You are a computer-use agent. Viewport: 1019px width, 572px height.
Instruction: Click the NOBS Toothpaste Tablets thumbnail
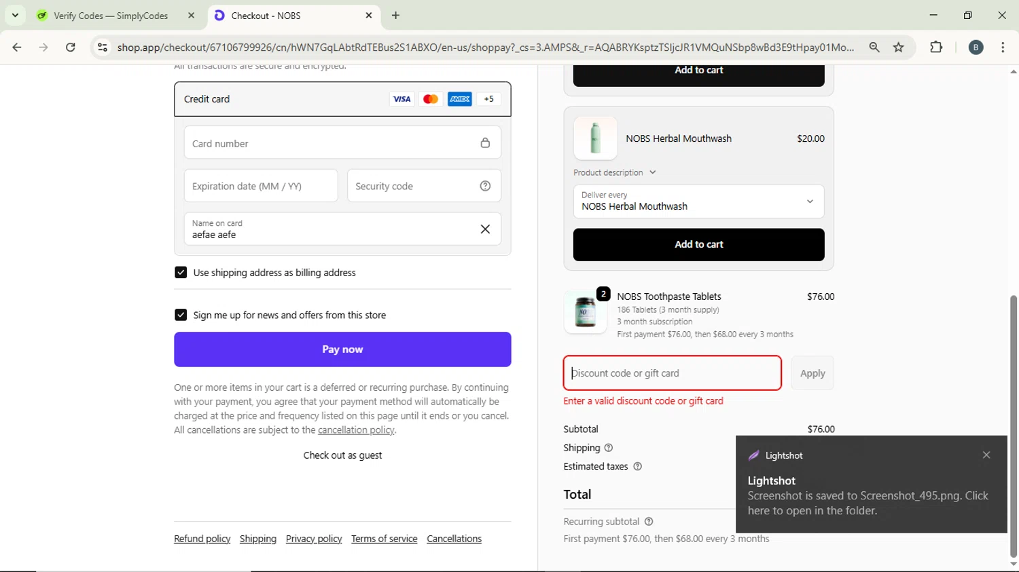(586, 313)
